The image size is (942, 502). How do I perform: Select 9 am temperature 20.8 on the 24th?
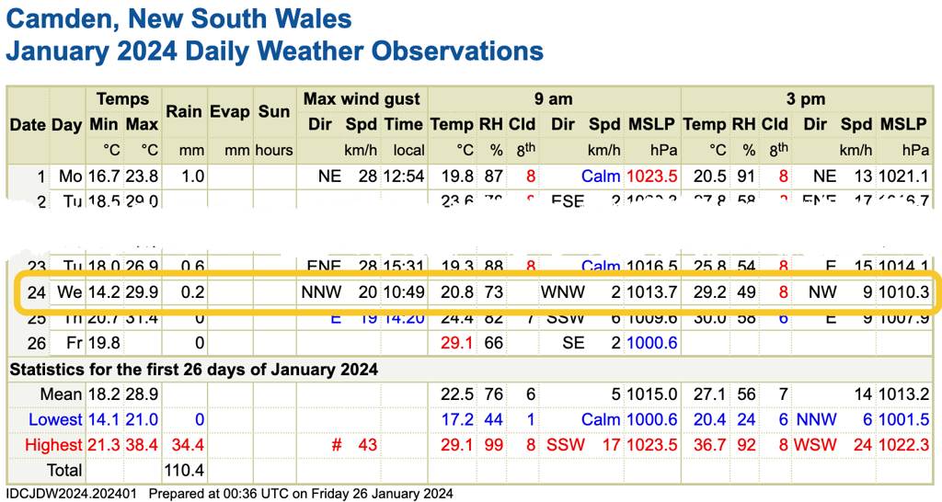[455, 292]
